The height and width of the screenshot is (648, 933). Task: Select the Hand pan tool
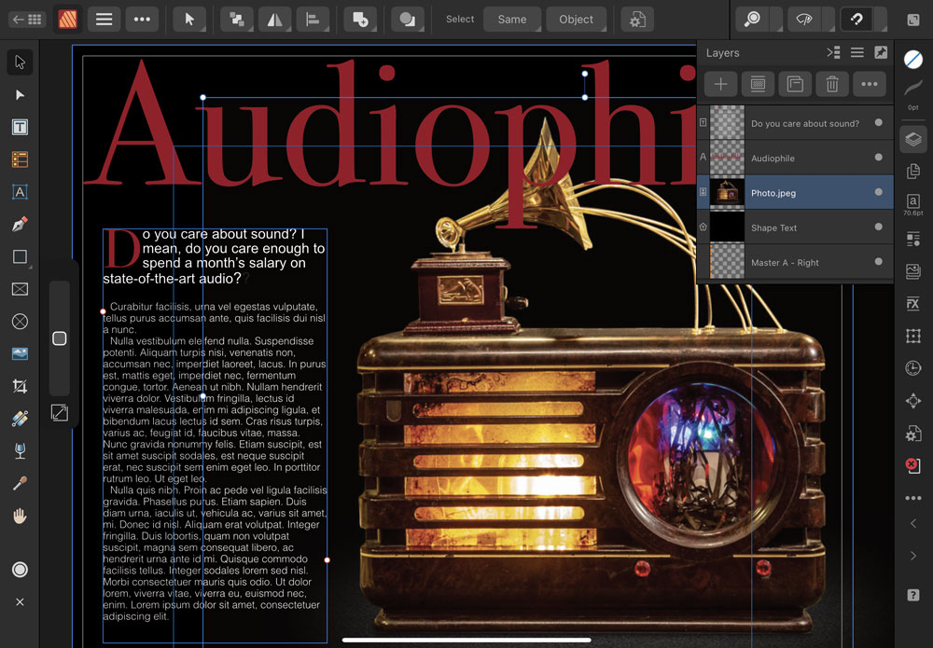click(x=20, y=516)
